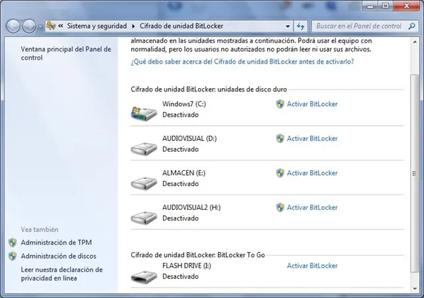Open the address bar history dropdown arrow
This screenshot has height=298, width=424.
tap(288, 26)
